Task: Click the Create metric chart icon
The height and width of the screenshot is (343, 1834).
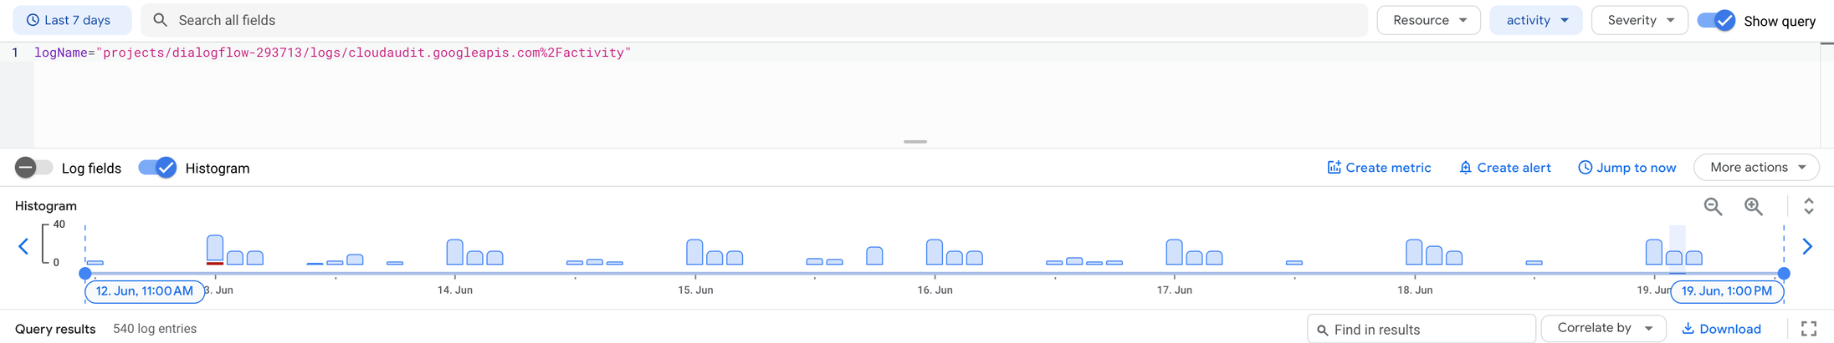Action: click(1334, 167)
